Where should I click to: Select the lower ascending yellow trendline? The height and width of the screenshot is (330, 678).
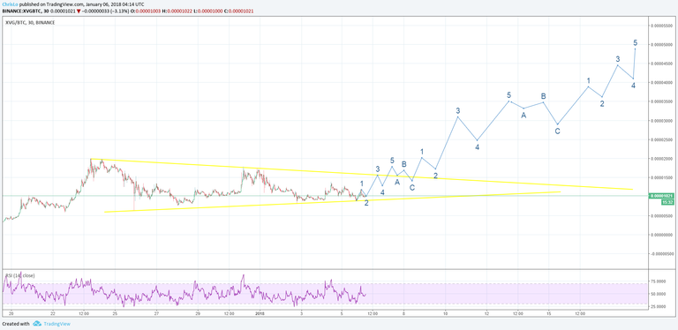coord(332,202)
